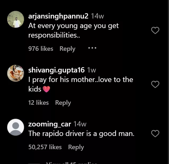Click the 14w timestamp beside zooming_car

pyautogui.click(x=80, y=124)
